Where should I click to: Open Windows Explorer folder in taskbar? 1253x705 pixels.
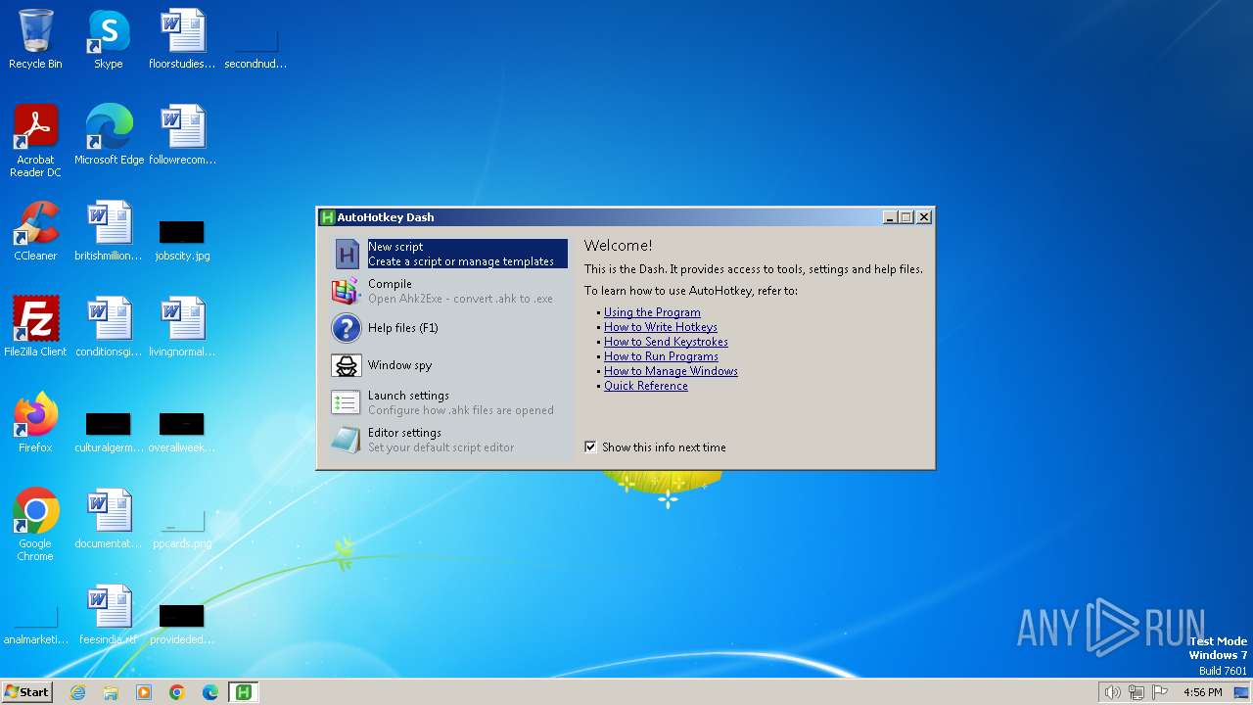(x=111, y=692)
